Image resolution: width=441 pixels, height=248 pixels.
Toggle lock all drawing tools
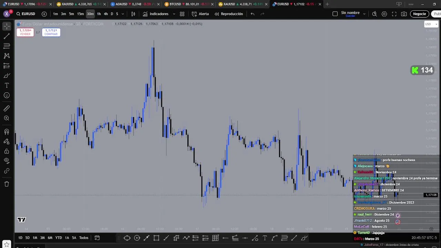click(x=7, y=151)
